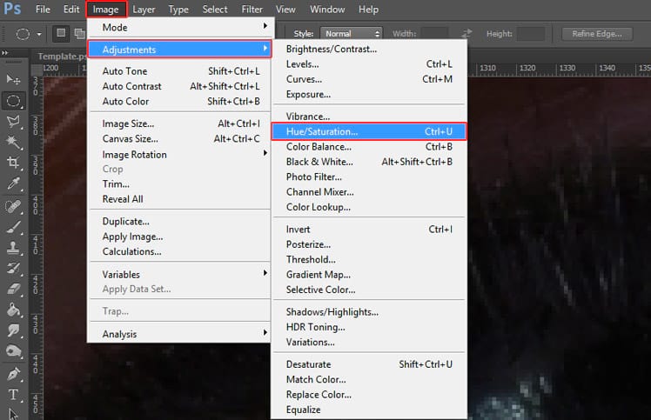Screen dimensions: 651x420
Task: Select the Elliptical Marquee tool in toolbox
Action: click(x=13, y=101)
